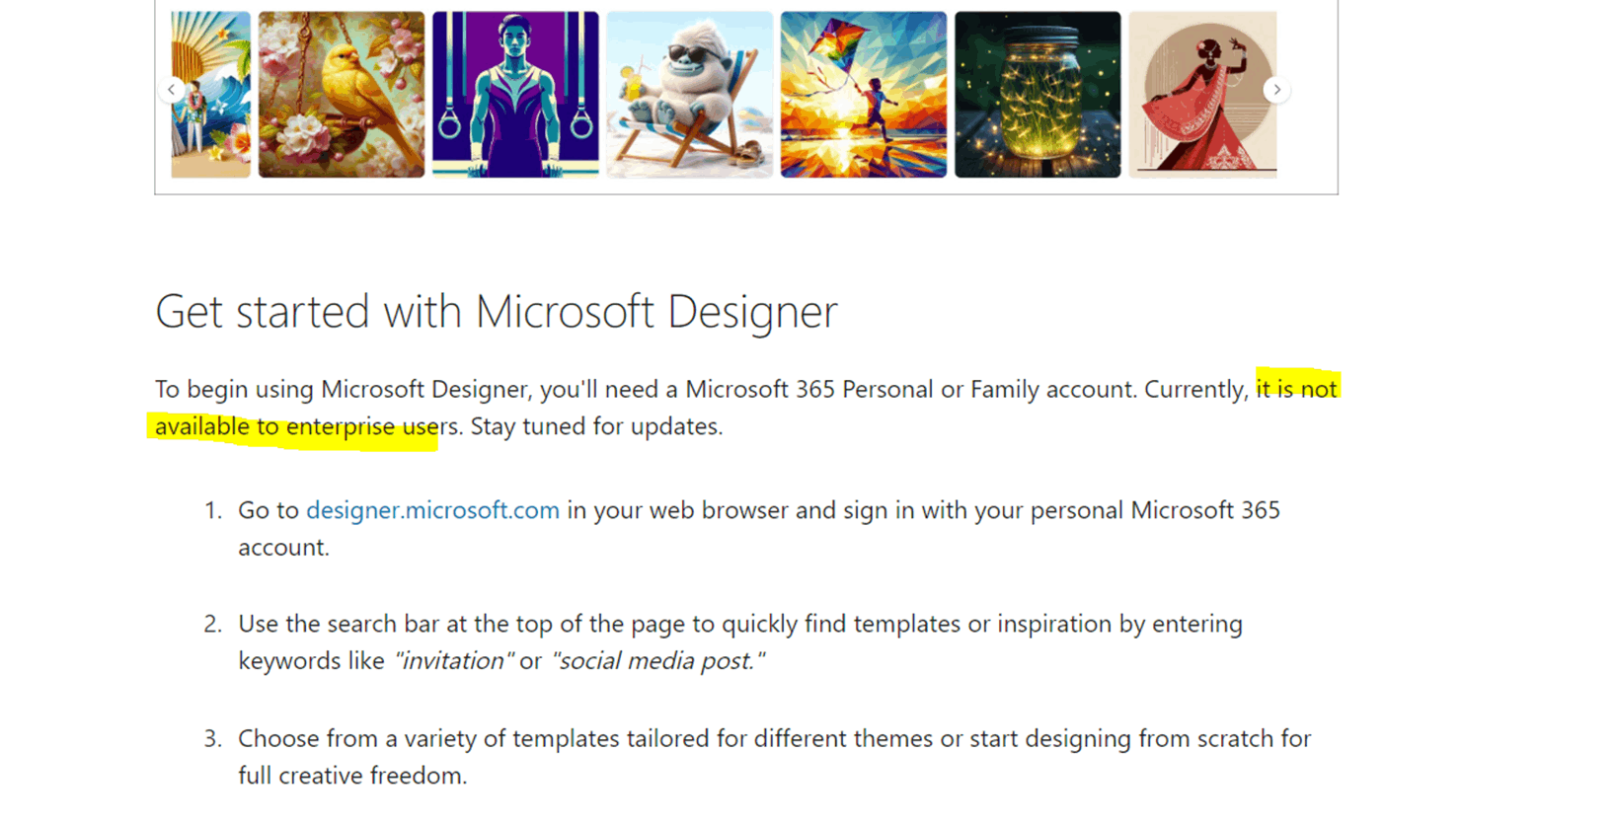
Task: Click highlighted 'available to enterprise' text
Action: (286, 426)
